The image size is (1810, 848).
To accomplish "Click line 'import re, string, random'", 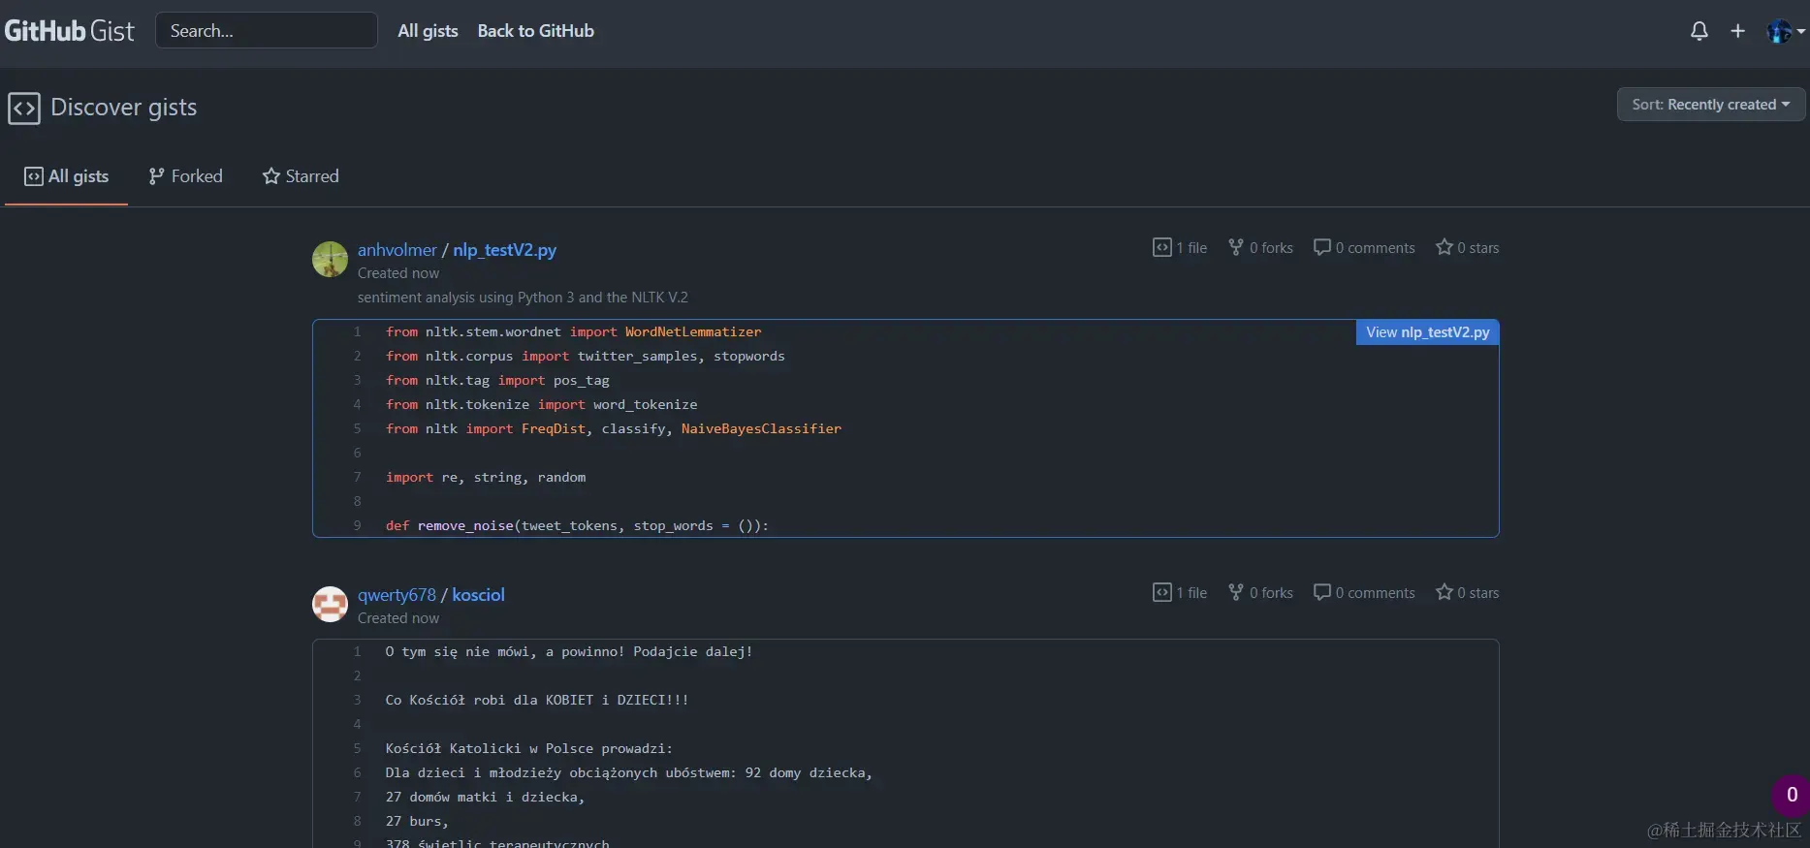I will [x=486, y=478].
